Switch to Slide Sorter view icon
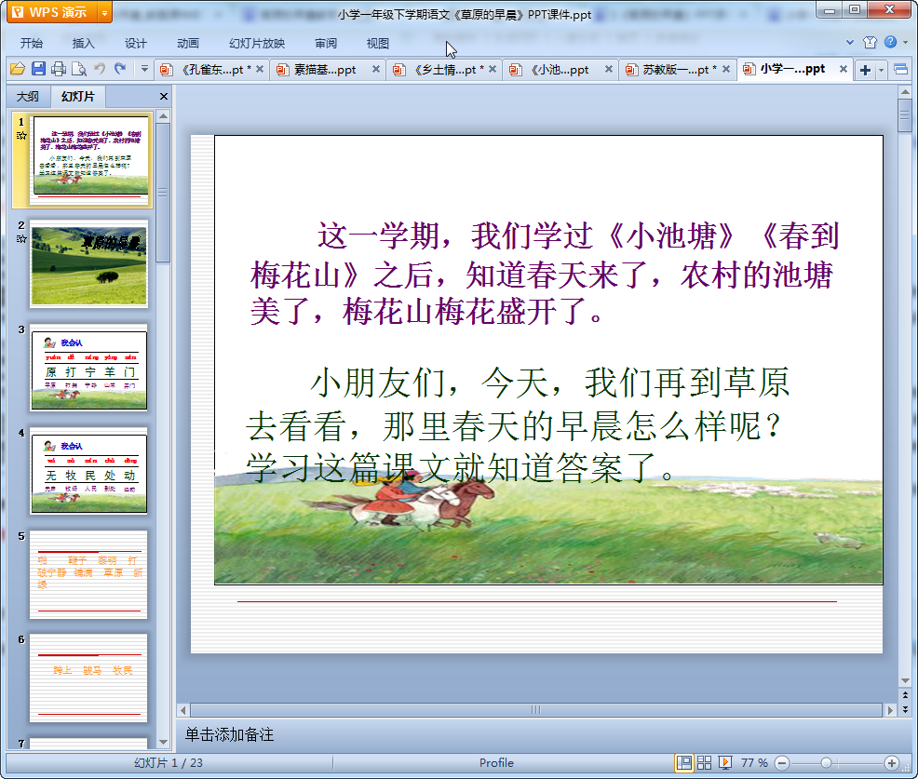This screenshot has height=779, width=918. 704,762
